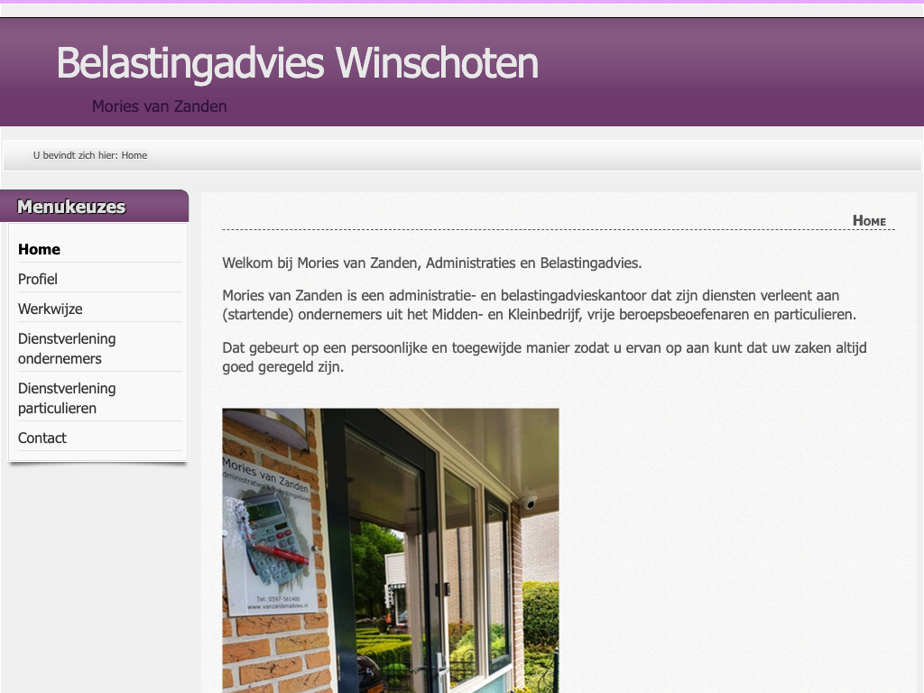Viewport: 924px width, 693px height.
Task: Open the Profiel menu item
Action: 38,279
